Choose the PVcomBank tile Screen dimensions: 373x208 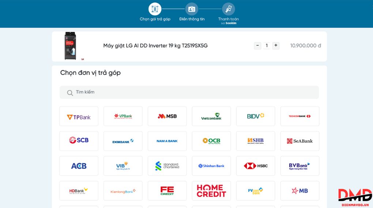(256, 191)
